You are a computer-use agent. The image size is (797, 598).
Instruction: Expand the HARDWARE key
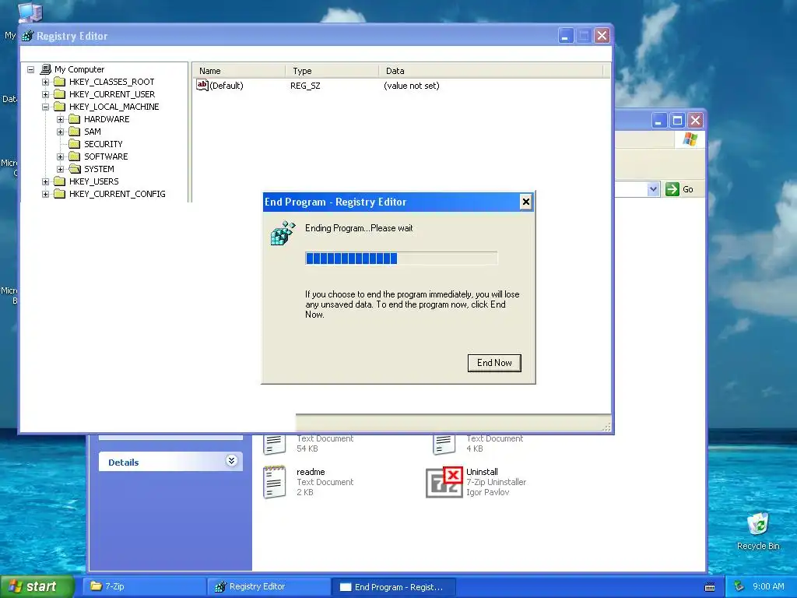[61, 119]
